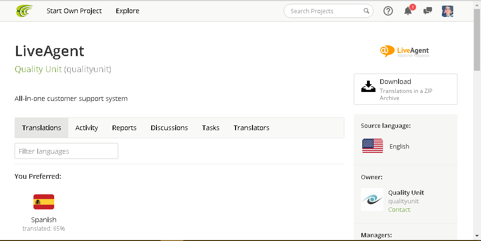Viewport: 481px width, 241px height.
Task: Click the Contact owner link
Action: 399,209
